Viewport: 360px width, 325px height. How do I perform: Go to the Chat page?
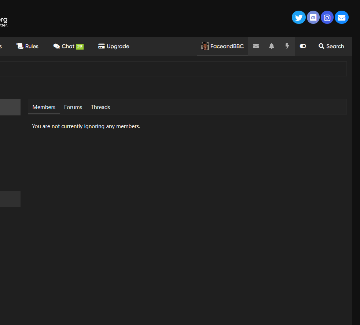click(64, 46)
